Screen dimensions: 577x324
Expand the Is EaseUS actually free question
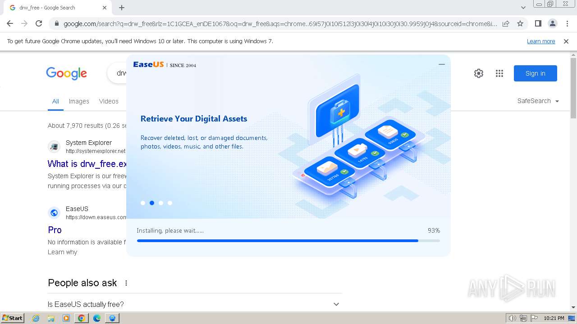(x=195, y=304)
